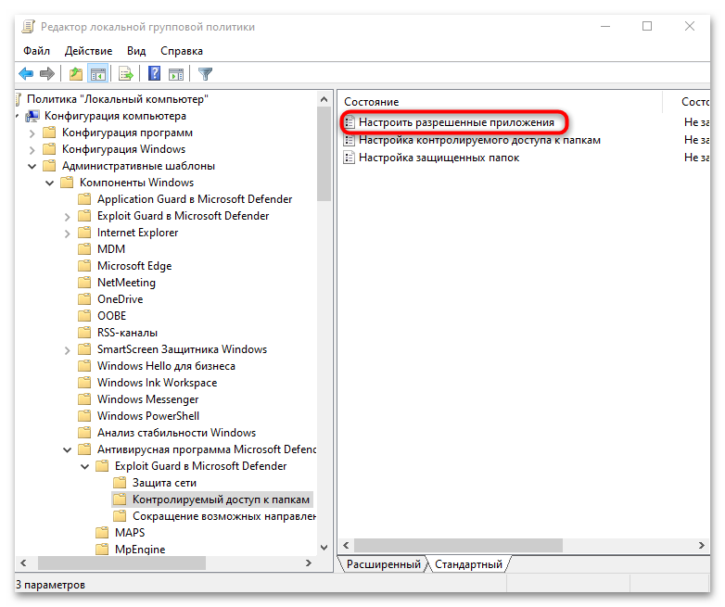Collapse the nested Exploit Guard в Microsoft Defender node
Image resolution: width=725 pixels, height=607 pixels.
coord(84,466)
